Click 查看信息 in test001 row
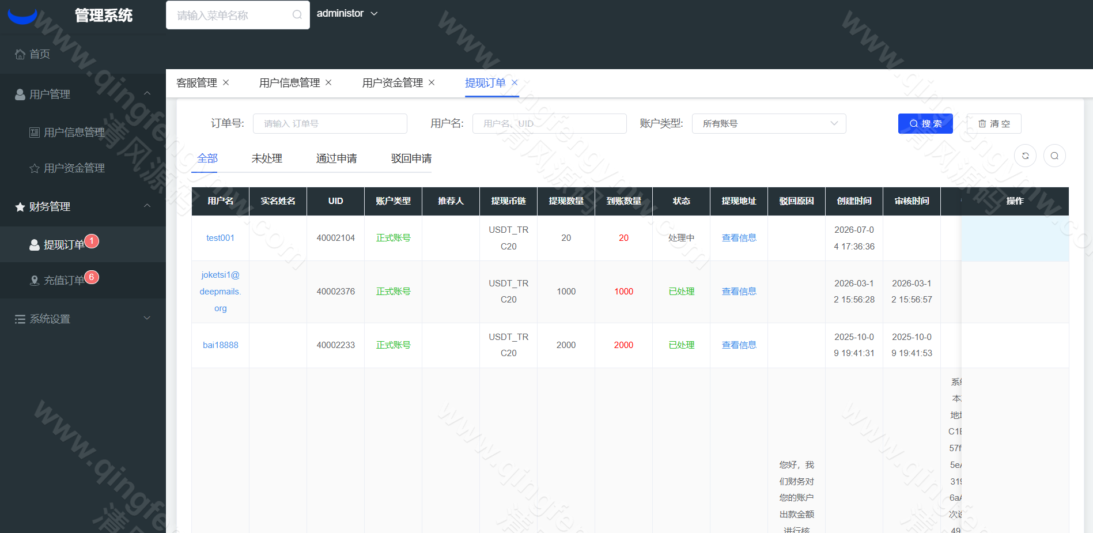 739,238
